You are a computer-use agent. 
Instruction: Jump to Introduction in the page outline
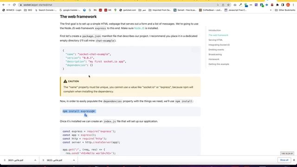click(x=214, y=30)
